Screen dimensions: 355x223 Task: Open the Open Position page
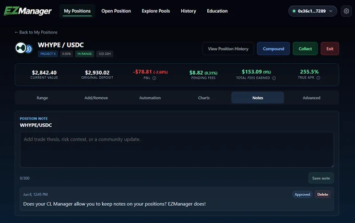click(x=116, y=11)
